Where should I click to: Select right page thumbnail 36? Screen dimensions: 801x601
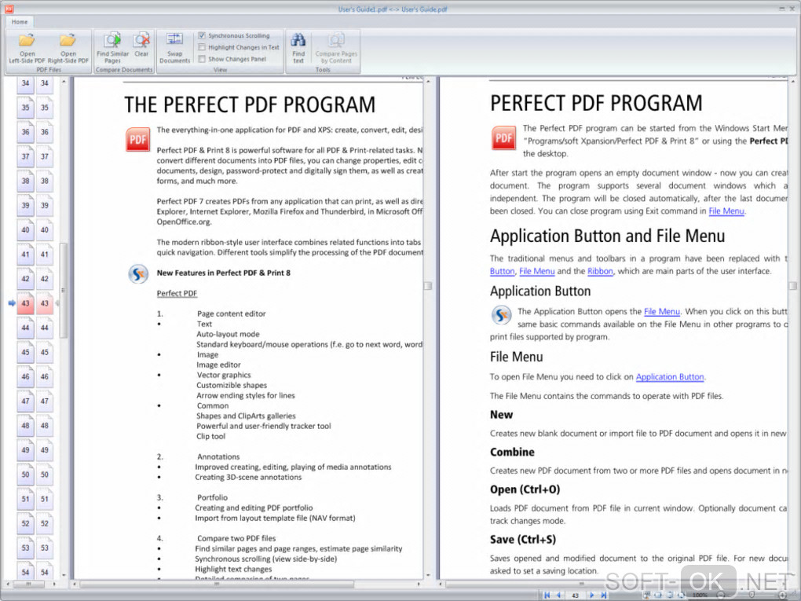45,132
